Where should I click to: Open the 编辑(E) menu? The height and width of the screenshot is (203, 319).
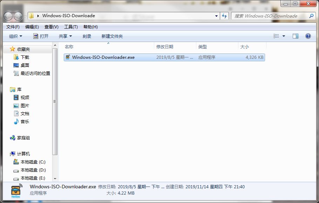click(32, 27)
